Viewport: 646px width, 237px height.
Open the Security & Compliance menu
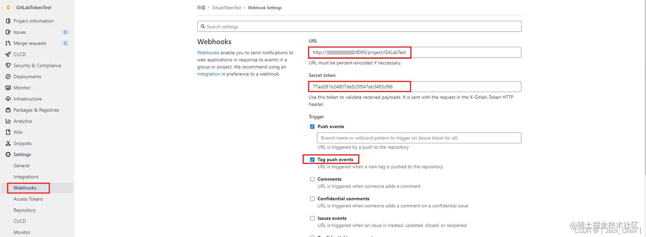37,66
